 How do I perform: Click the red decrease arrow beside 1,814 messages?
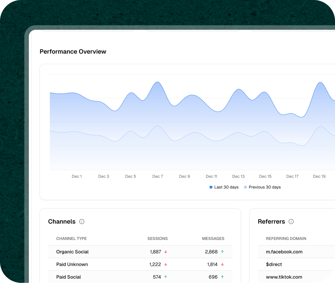222,264
